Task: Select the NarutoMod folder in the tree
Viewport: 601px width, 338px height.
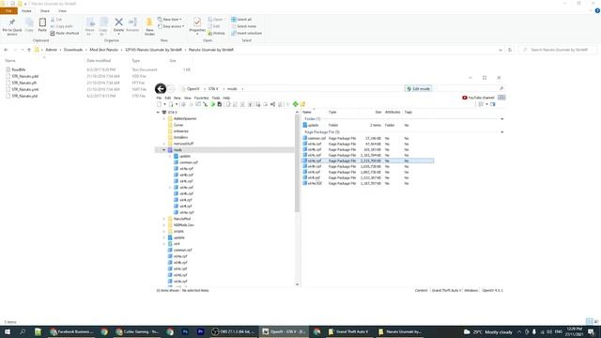Action: pyautogui.click(x=181, y=219)
